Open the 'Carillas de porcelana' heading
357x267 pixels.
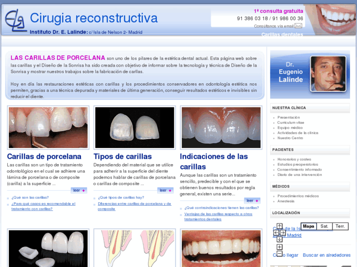tap(44, 156)
